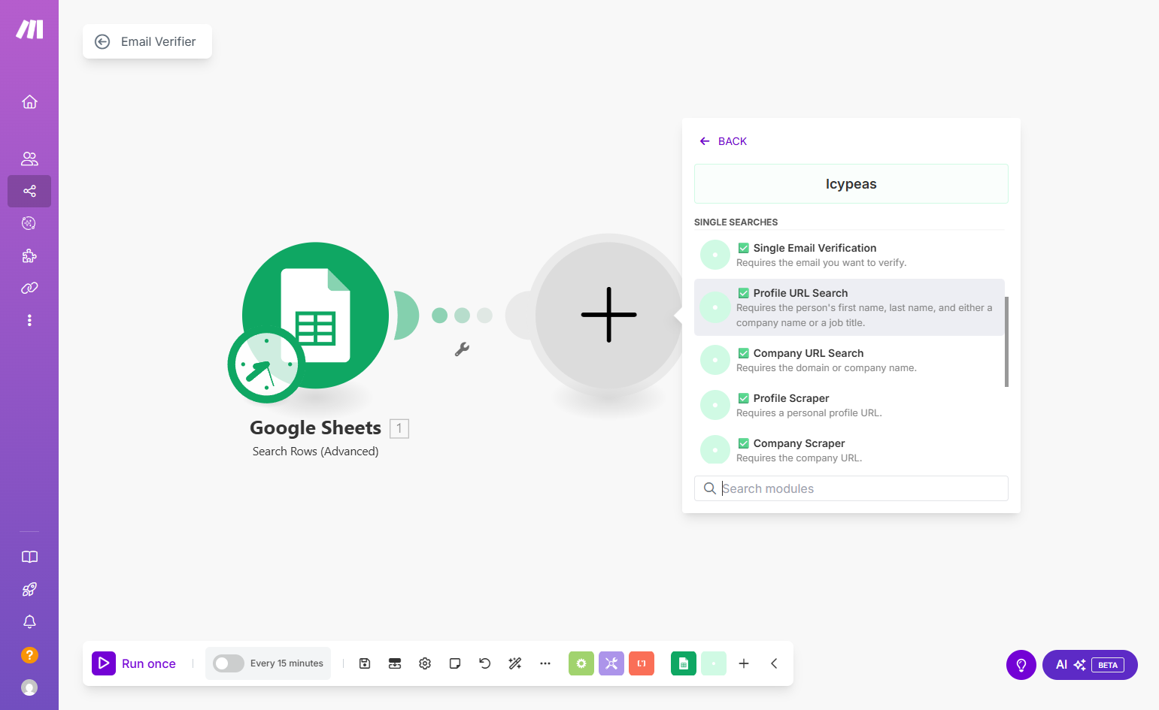This screenshot has height=710, width=1159.
Task: Click the BACK link in module panel
Action: tap(723, 141)
